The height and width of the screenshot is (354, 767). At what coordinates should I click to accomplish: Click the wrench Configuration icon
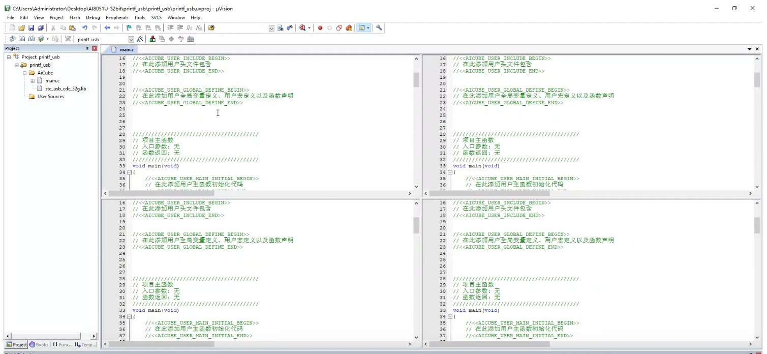click(x=379, y=28)
